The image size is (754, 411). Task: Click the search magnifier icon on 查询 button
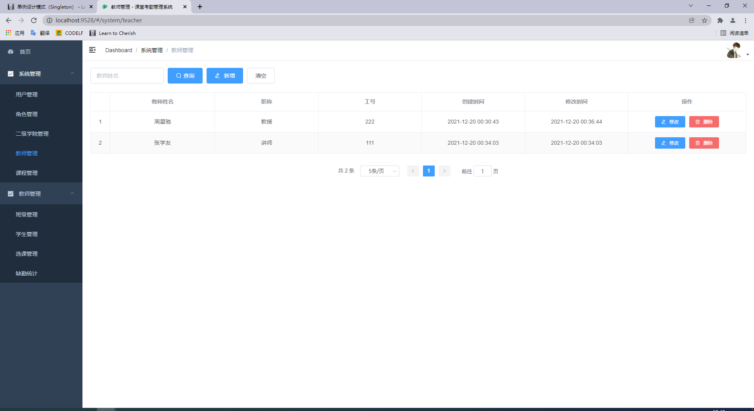tap(179, 76)
